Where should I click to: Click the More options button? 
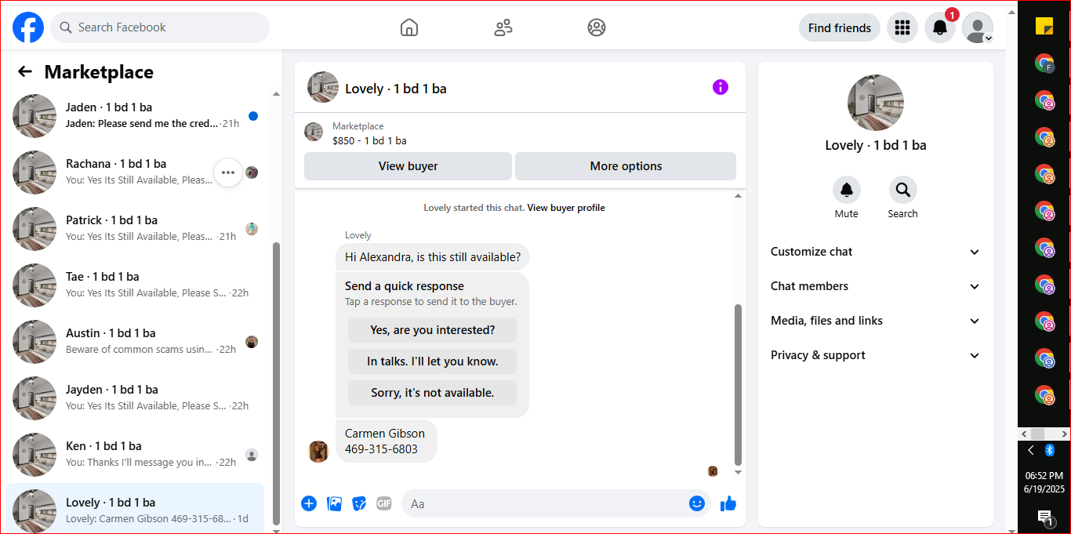coord(626,166)
